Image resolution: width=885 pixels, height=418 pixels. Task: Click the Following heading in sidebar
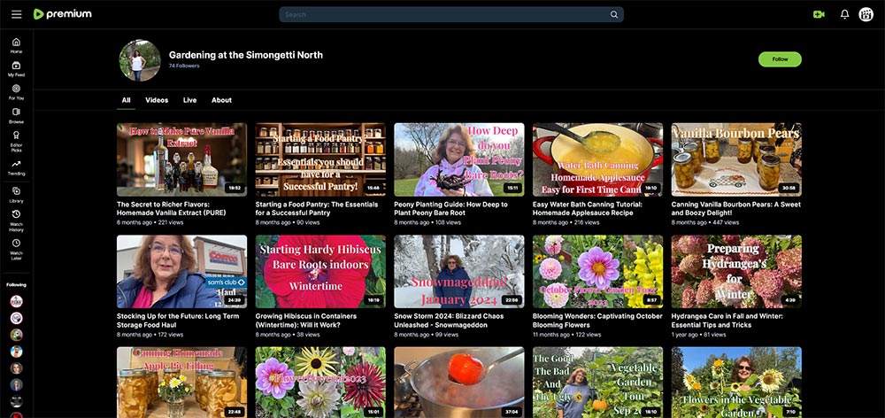(x=16, y=284)
